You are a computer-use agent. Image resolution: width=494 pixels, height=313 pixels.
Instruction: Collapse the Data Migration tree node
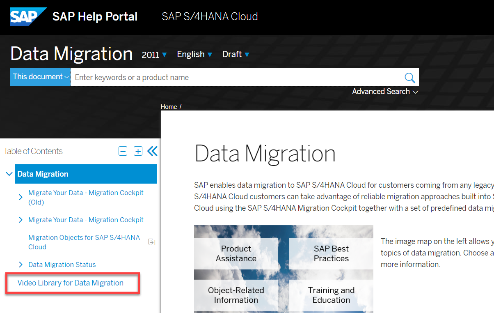(x=9, y=174)
